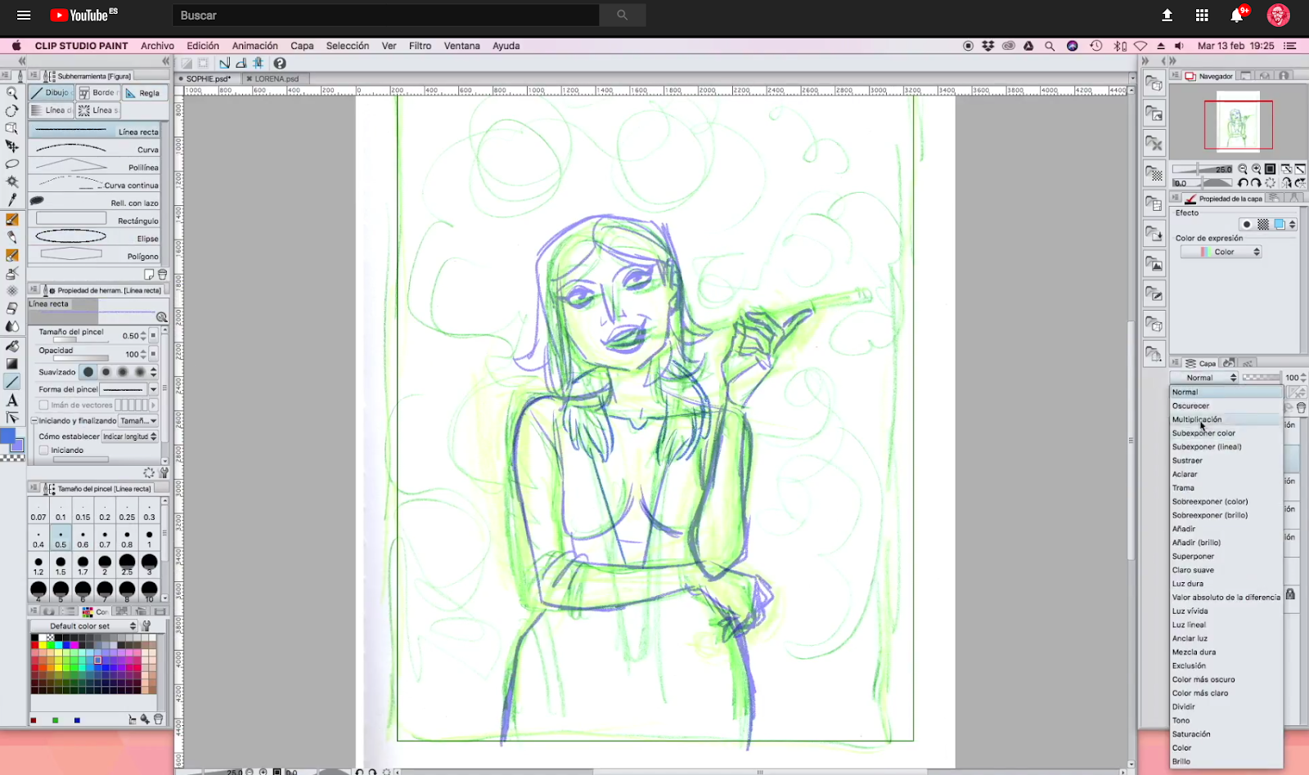Collapse the Iniciando y finalizando section

[x=34, y=421]
